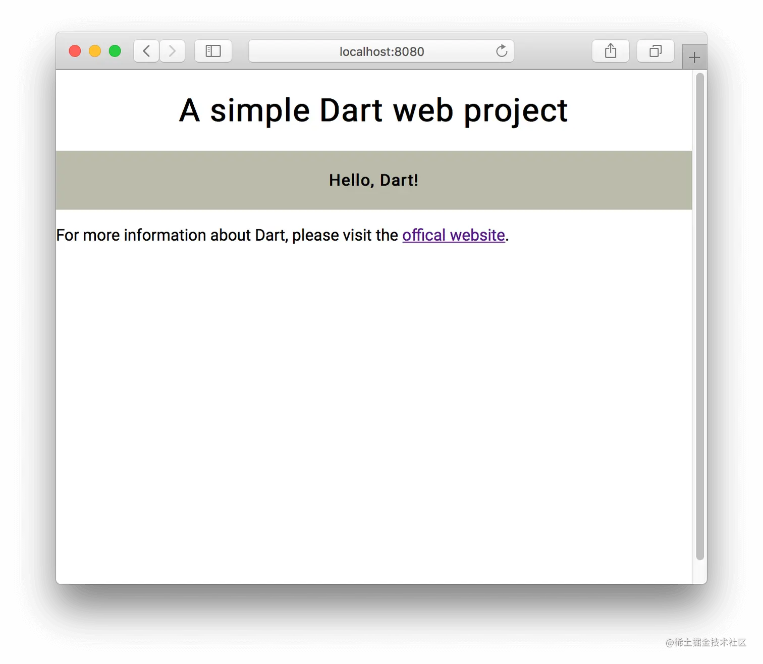Go forward using the right chevron button
Viewport: 763px width, 664px height.
[x=173, y=51]
